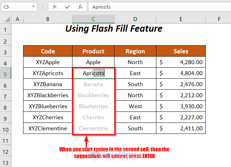
Task: Open the Name Box dropdown arrow
Action: click(34, 7)
